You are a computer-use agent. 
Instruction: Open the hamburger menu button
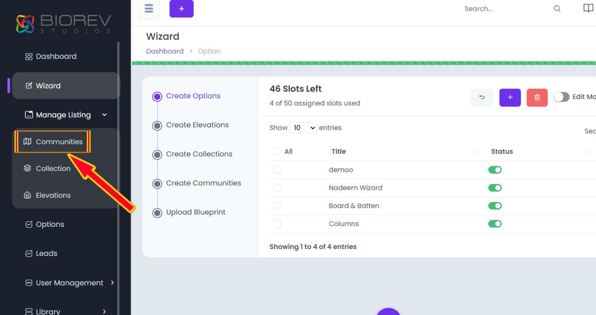149,9
